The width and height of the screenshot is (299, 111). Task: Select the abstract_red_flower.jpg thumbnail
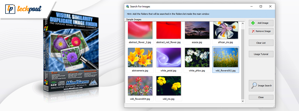[x=168, y=30]
